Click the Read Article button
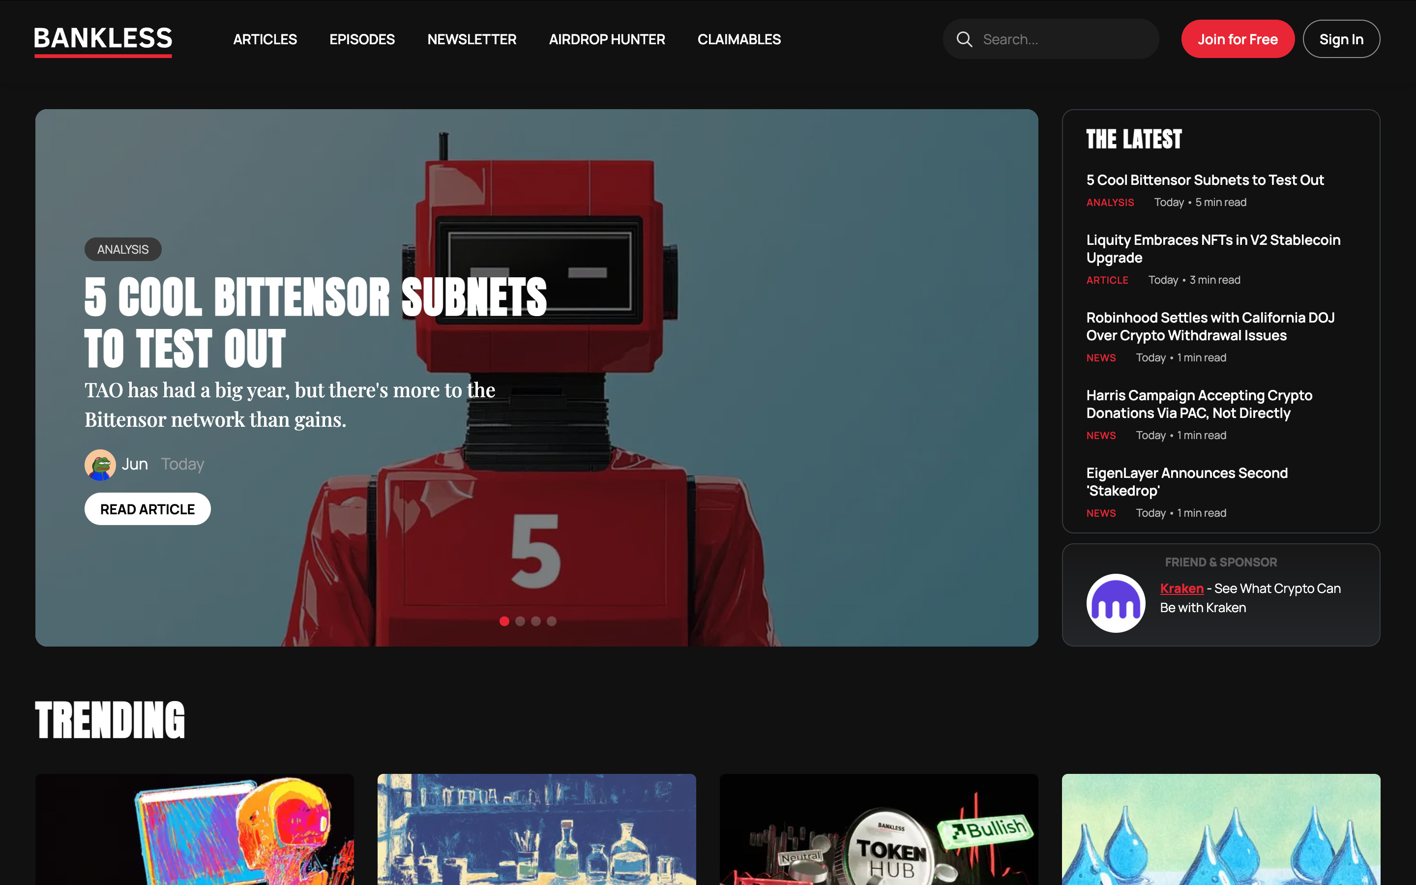Viewport: 1416px width, 885px height. 147,509
